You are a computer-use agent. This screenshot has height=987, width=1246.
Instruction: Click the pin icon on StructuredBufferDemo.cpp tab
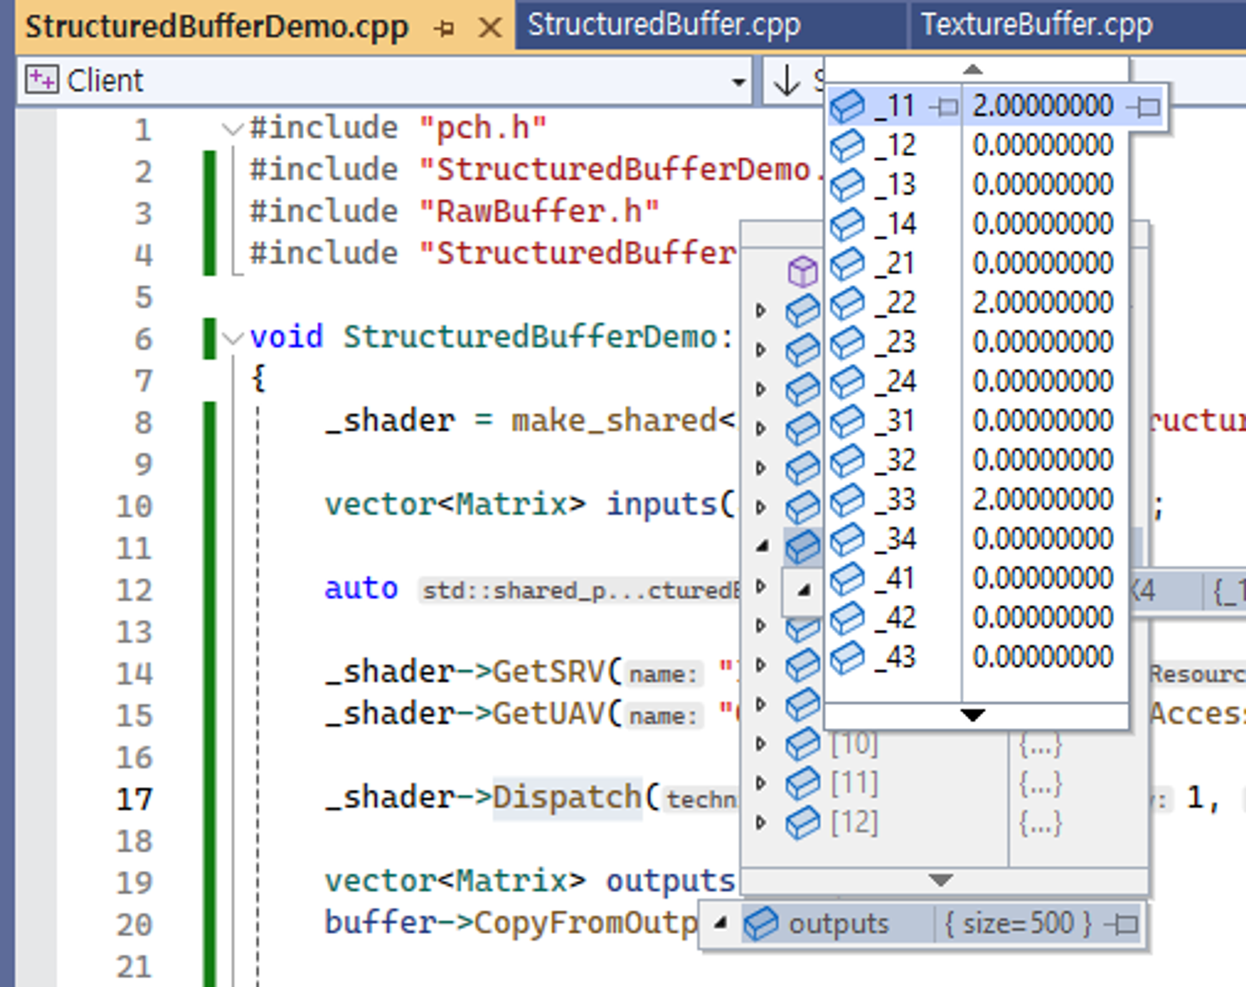click(444, 28)
